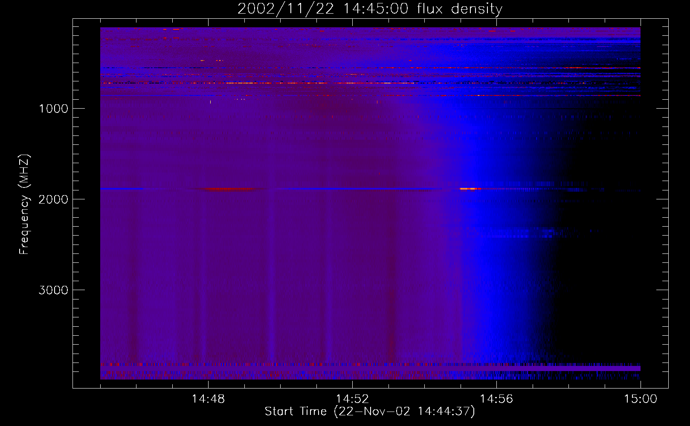Select the 'Frequency (MHZ)' y-axis label
690x426 pixels.
(24, 204)
